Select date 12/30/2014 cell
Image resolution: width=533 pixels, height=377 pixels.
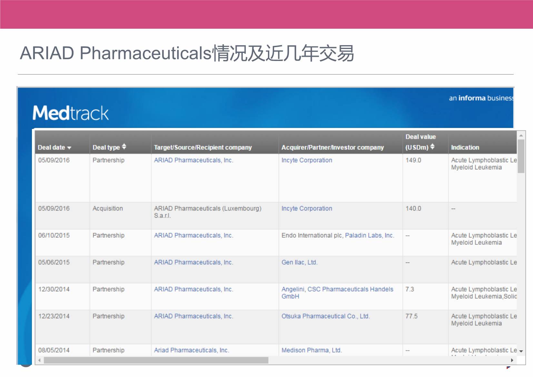click(x=63, y=296)
